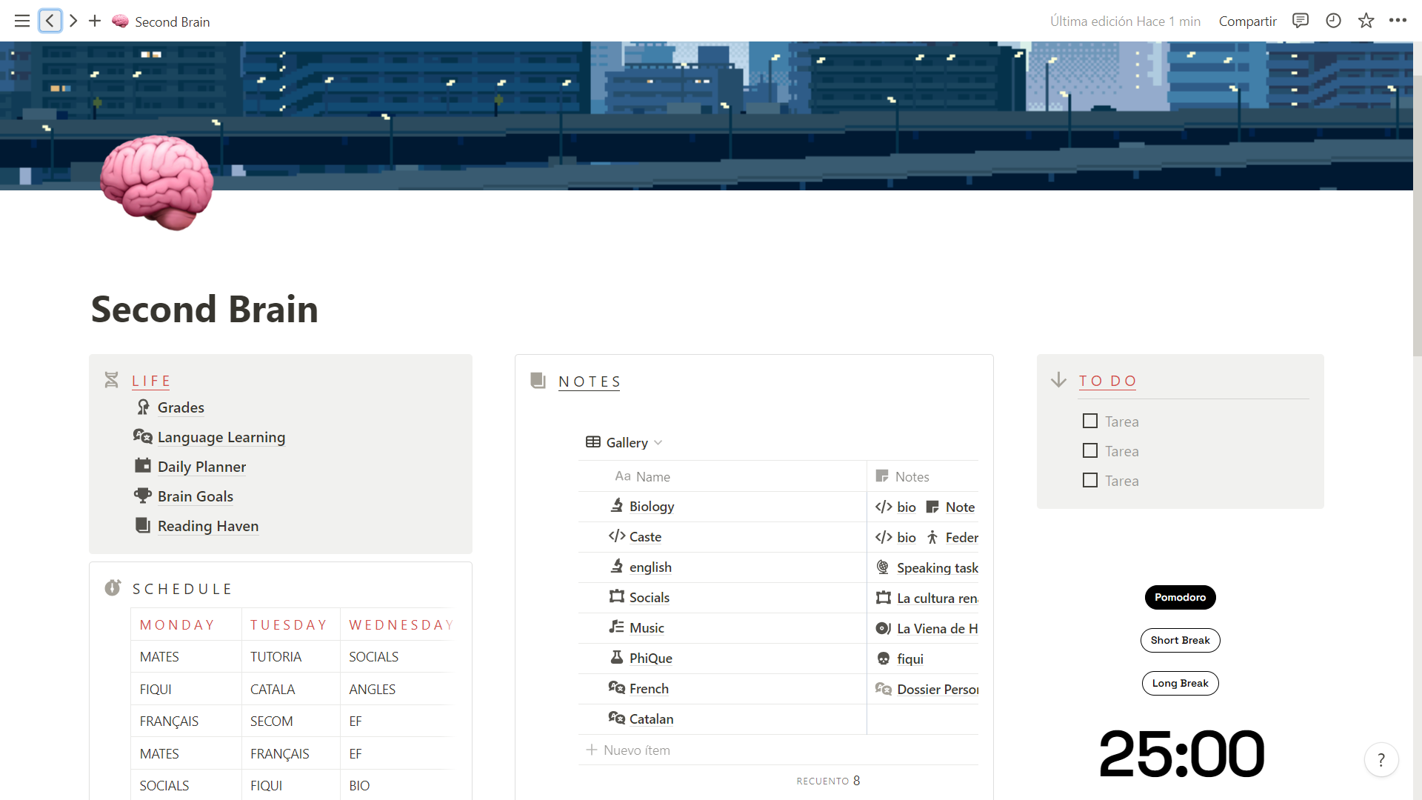Star this page as favorite
Image resolution: width=1422 pixels, height=800 pixels.
coord(1366,21)
